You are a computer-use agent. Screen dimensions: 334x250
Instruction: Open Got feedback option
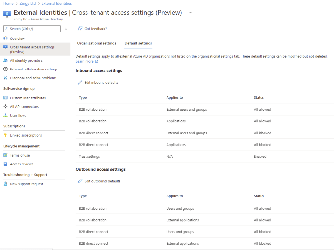tap(92, 29)
